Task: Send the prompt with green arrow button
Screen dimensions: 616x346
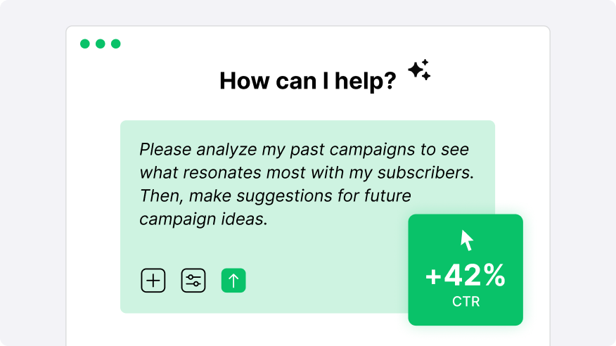Action: tap(233, 281)
